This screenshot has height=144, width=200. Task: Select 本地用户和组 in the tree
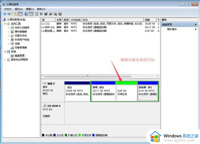click(22, 40)
